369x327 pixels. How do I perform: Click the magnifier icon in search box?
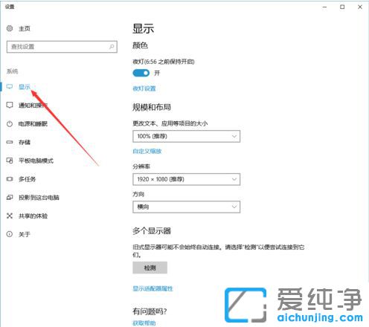point(112,47)
